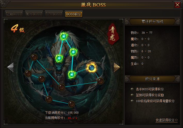Select the bottom-most brown locked node
The height and width of the screenshot is (128, 183).
click(71, 104)
